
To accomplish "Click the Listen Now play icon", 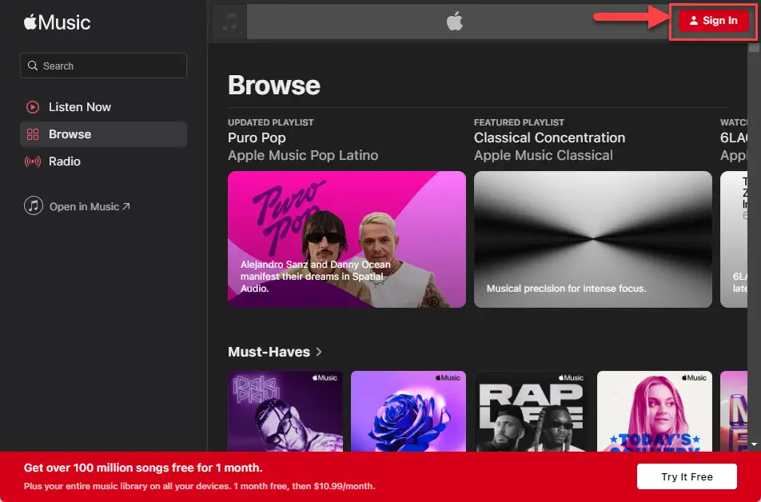I will coord(33,107).
